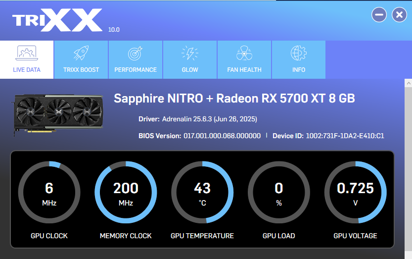Click the scrollbar up arrow

[x=408, y=83]
